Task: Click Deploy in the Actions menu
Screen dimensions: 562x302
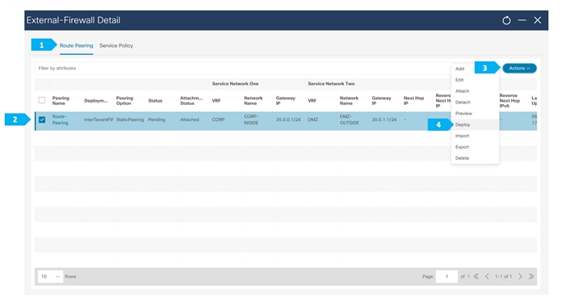Action: pos(463,124)
